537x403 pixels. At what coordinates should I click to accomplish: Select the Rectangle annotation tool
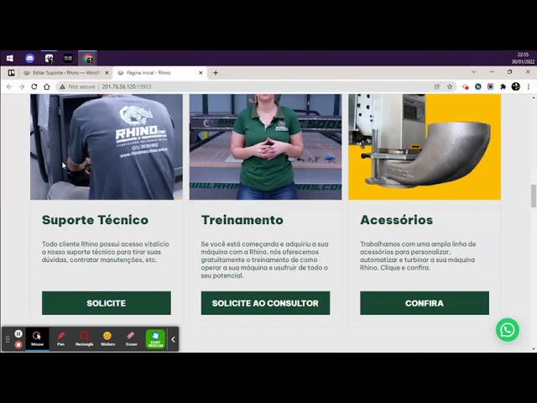(x=84, y=339)
